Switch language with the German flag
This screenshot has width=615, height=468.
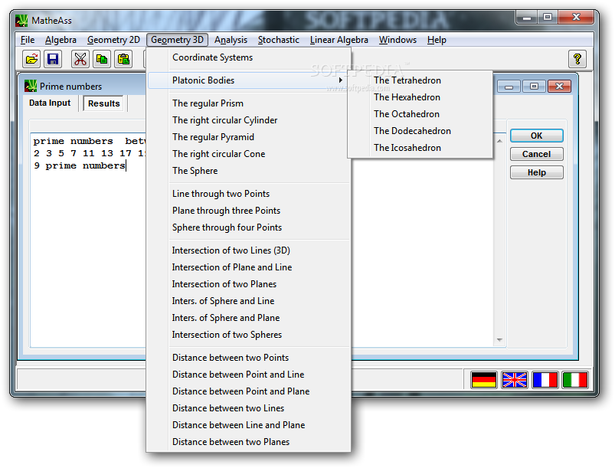pos(483,380)
